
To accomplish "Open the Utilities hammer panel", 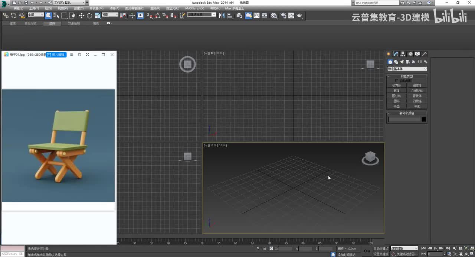I will pos(425,54).
